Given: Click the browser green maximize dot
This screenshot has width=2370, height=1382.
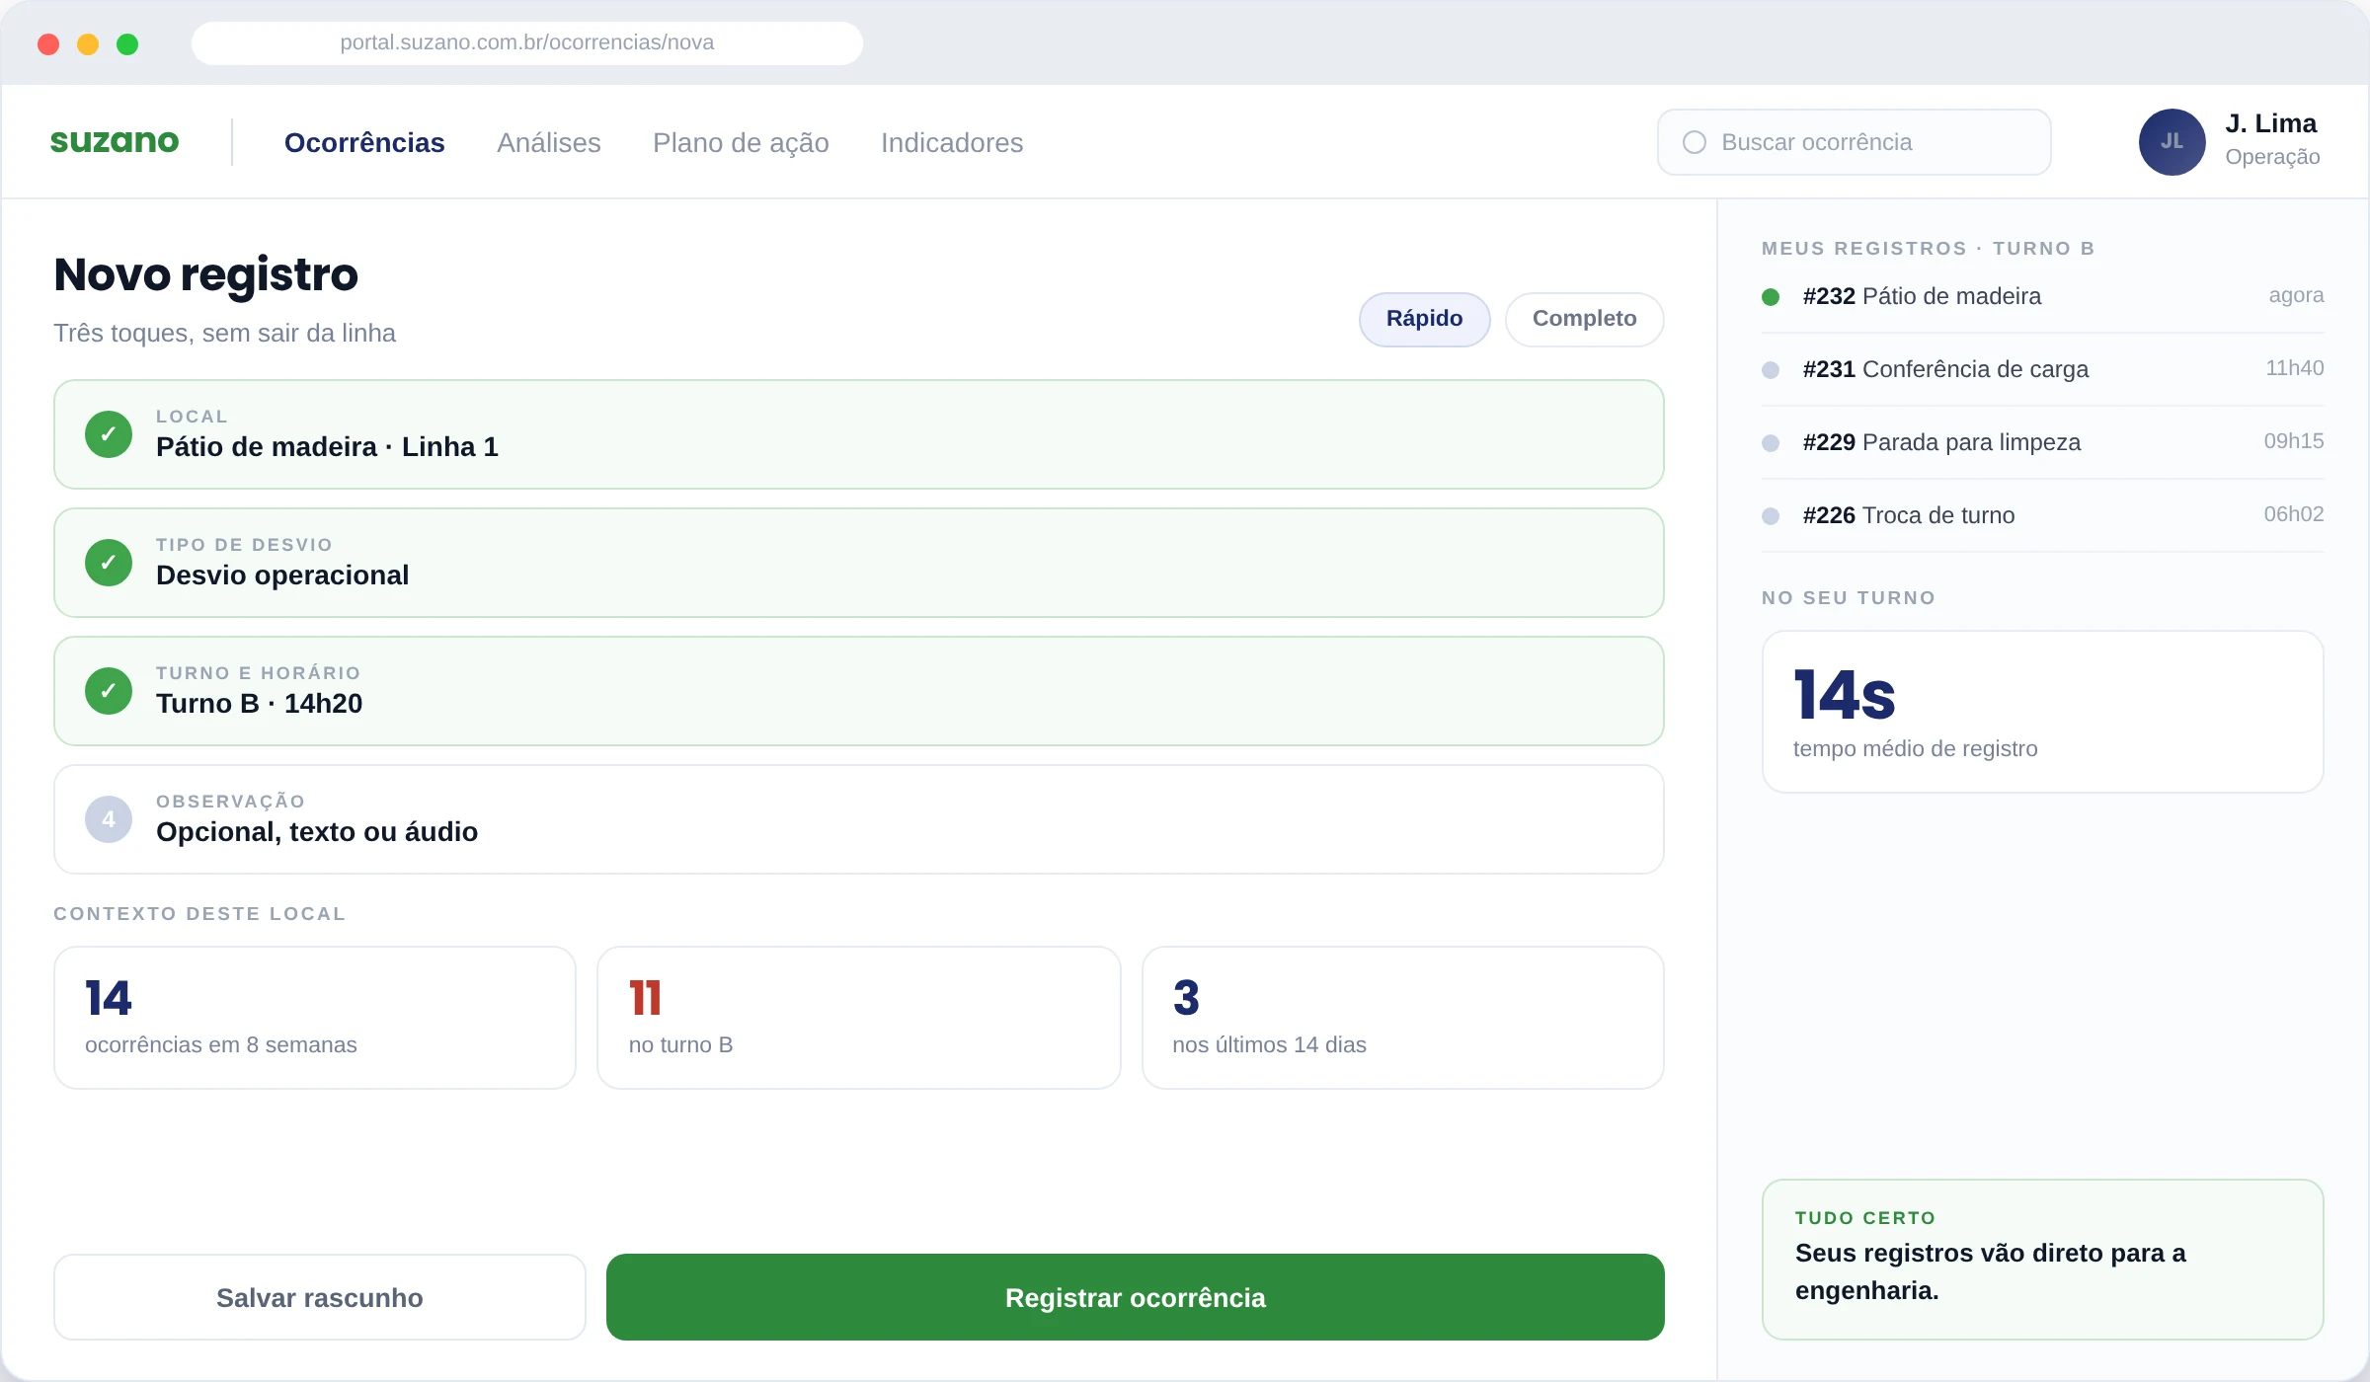Looking at the screenshot, I should click(x=127, y=44).
